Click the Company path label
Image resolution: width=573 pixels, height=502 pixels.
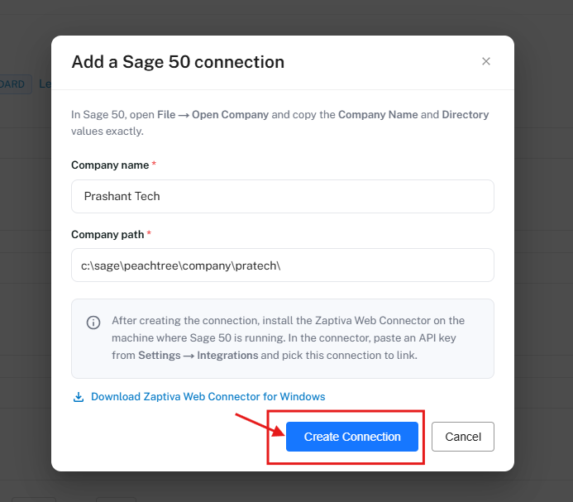pyautogui.click(x=107, y=234)
